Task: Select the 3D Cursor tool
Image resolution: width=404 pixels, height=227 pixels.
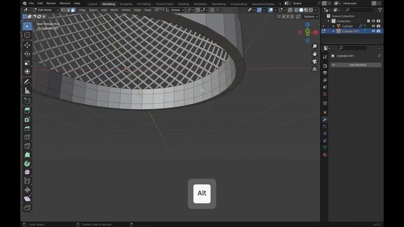Action: [x=27, y=35]
